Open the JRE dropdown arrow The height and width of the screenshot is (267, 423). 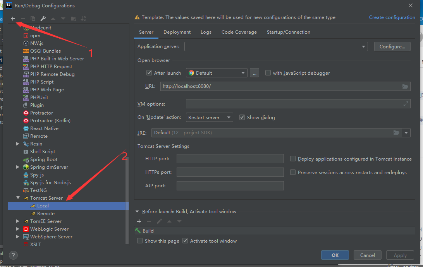406,133
